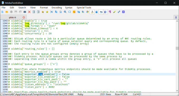Open the Special Tools menu
This screenshot has height=96, width=179.
(x=84, y=8)
